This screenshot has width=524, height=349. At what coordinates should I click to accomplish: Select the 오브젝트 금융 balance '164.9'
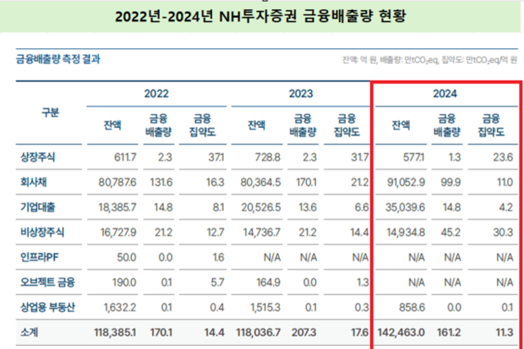[269, 283]
